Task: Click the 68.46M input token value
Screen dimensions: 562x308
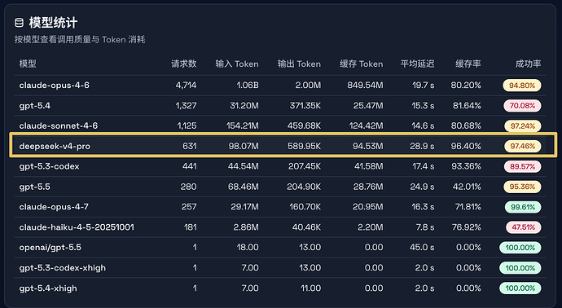Action: click(243, 187)
